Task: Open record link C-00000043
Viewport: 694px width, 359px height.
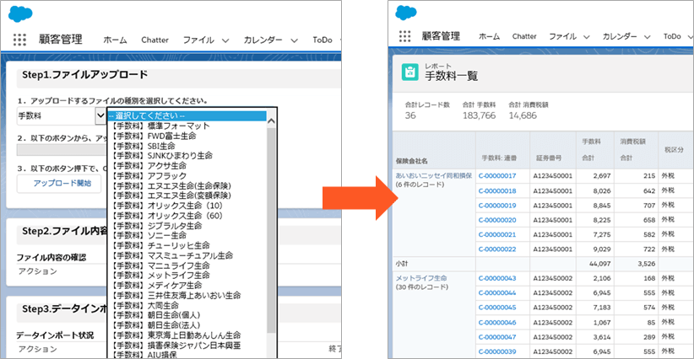Action: tap(497, 278)
